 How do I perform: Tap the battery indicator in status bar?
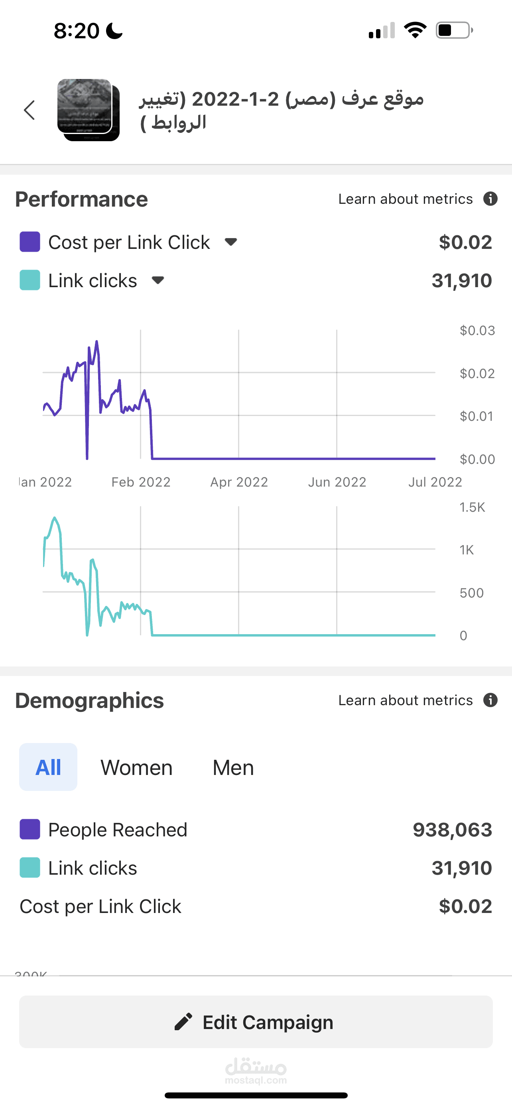455,31
